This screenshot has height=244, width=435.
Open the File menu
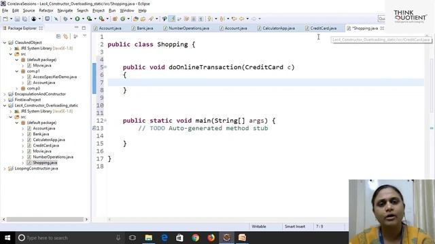[5, 11]
